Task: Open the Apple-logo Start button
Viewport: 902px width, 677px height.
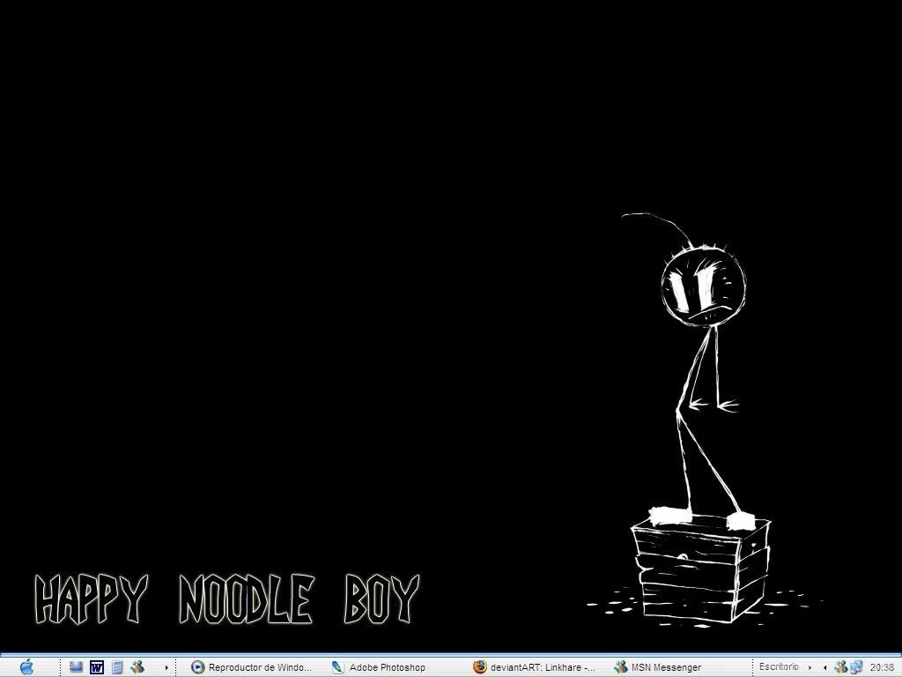Action: [26, 667]
